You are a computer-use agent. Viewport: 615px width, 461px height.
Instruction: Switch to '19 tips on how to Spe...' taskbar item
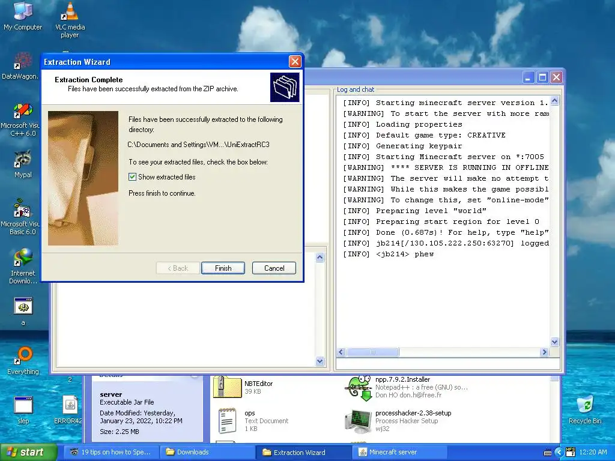point(111,452)
